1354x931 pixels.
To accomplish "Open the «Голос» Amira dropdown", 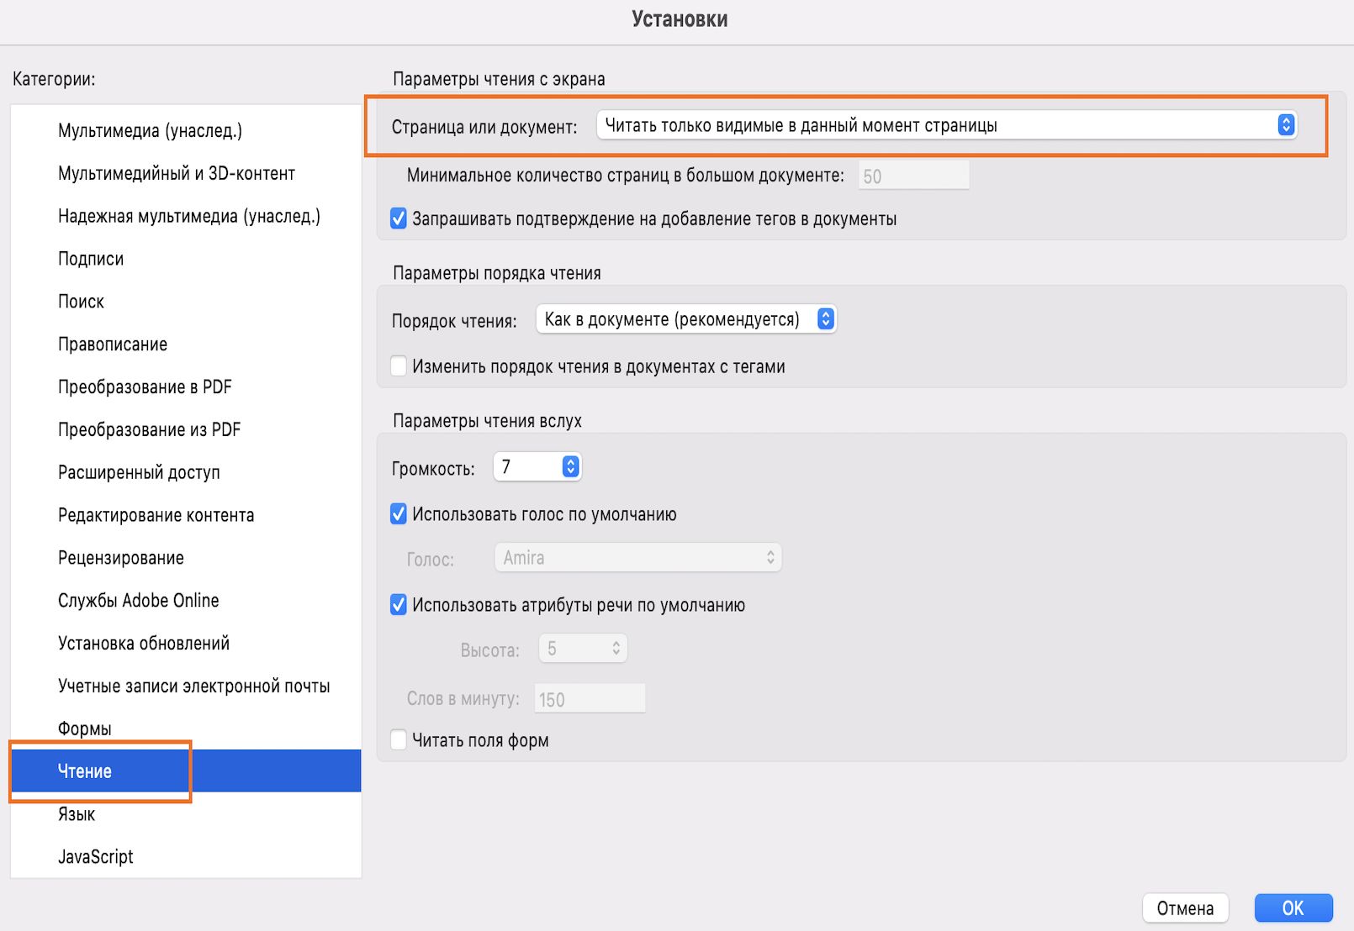I will pyautogui.click(x=637, y=558).
